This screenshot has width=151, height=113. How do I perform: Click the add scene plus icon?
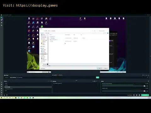click(x=48, y=81)
